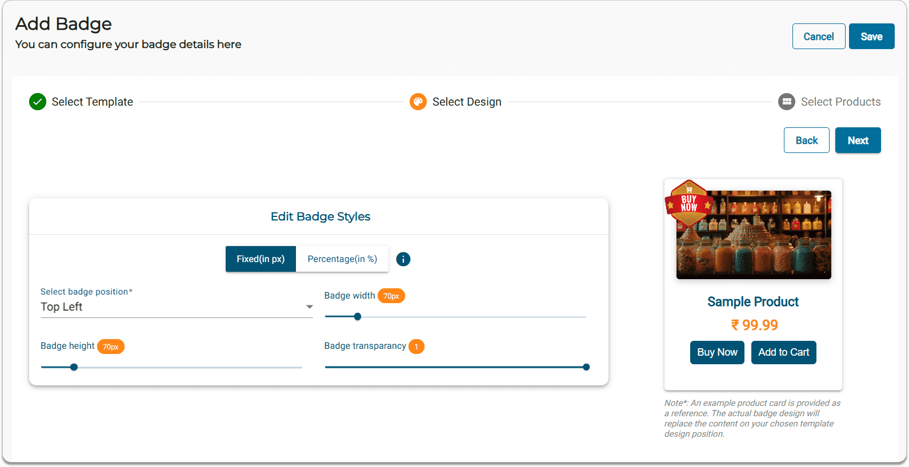Open the Select Products step label
Screen dimensions: 909x467
point(840,102)
